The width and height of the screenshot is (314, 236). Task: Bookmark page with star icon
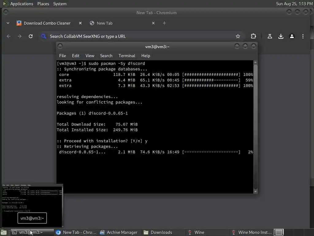[238, 36]
